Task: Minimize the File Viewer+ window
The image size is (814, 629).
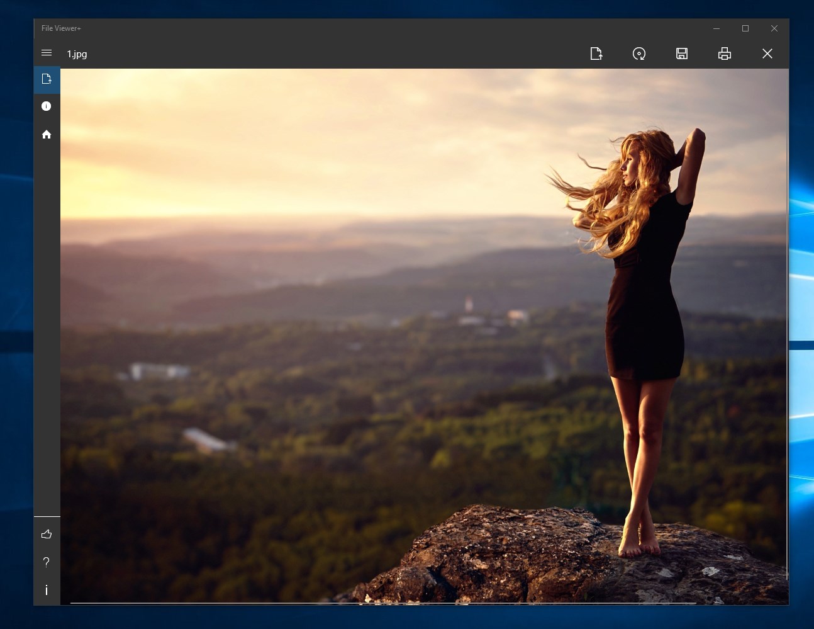Action: click(716, 28)
